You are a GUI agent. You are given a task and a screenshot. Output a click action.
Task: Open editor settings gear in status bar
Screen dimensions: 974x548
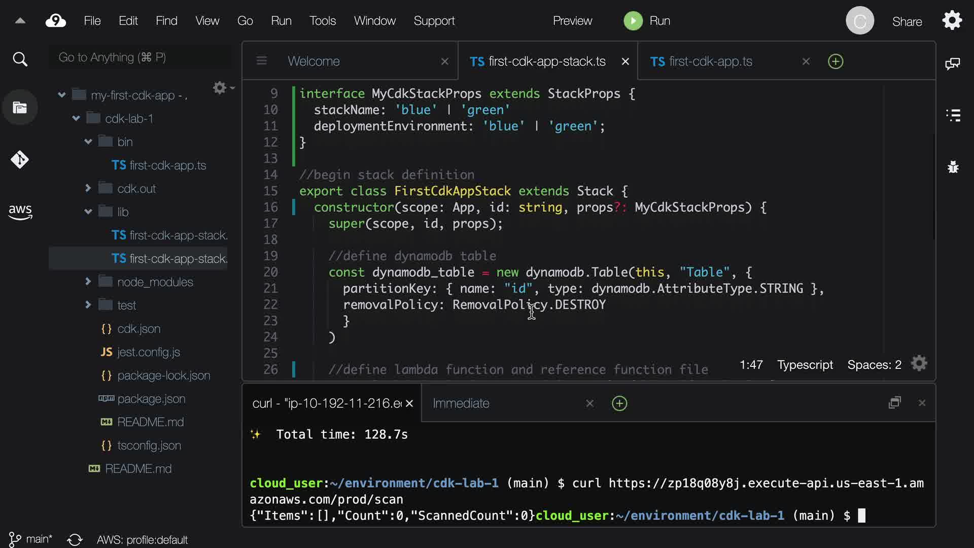click(919, 364)
